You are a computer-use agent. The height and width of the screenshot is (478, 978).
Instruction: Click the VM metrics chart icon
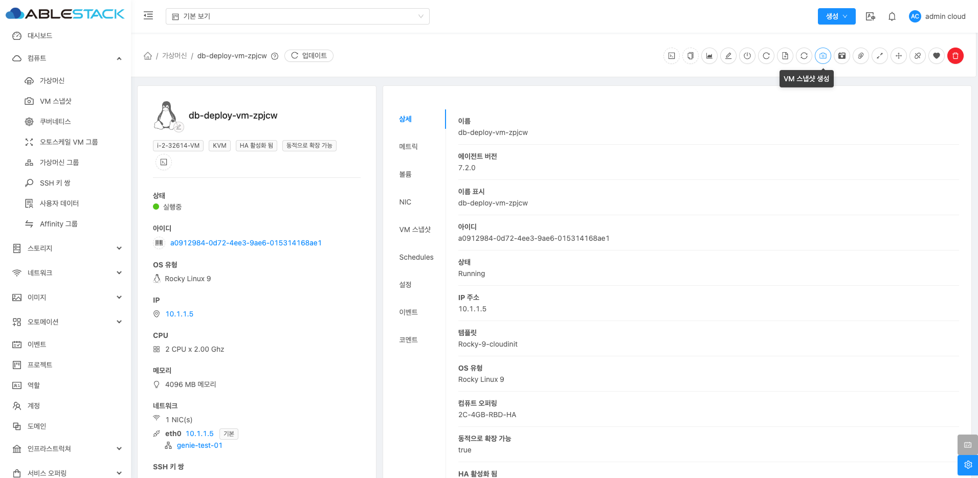709,56
